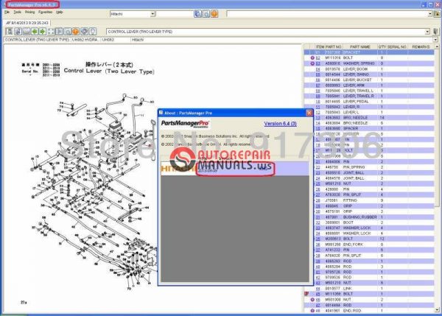Click the first icon in the page toolbar

[x=10, y=31]
